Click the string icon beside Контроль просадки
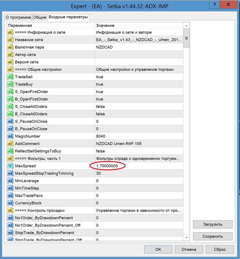Screen dimensions: 240x259 (x=10, y=211)
